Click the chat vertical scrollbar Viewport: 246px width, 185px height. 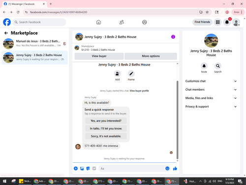point(177,120)
